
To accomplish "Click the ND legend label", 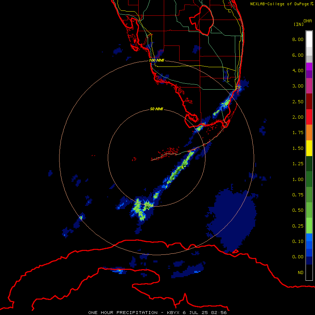I will [301, 273].
